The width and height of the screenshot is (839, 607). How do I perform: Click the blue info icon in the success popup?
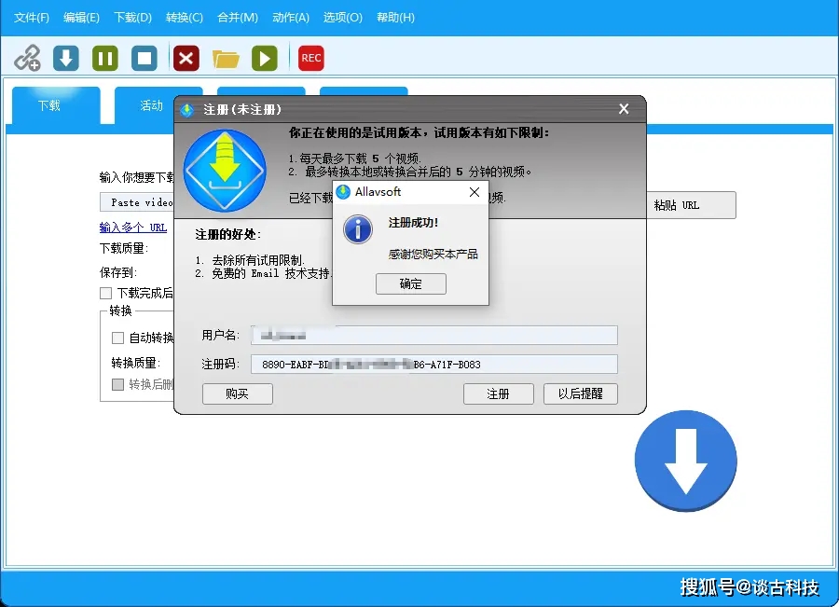[358, 229]
